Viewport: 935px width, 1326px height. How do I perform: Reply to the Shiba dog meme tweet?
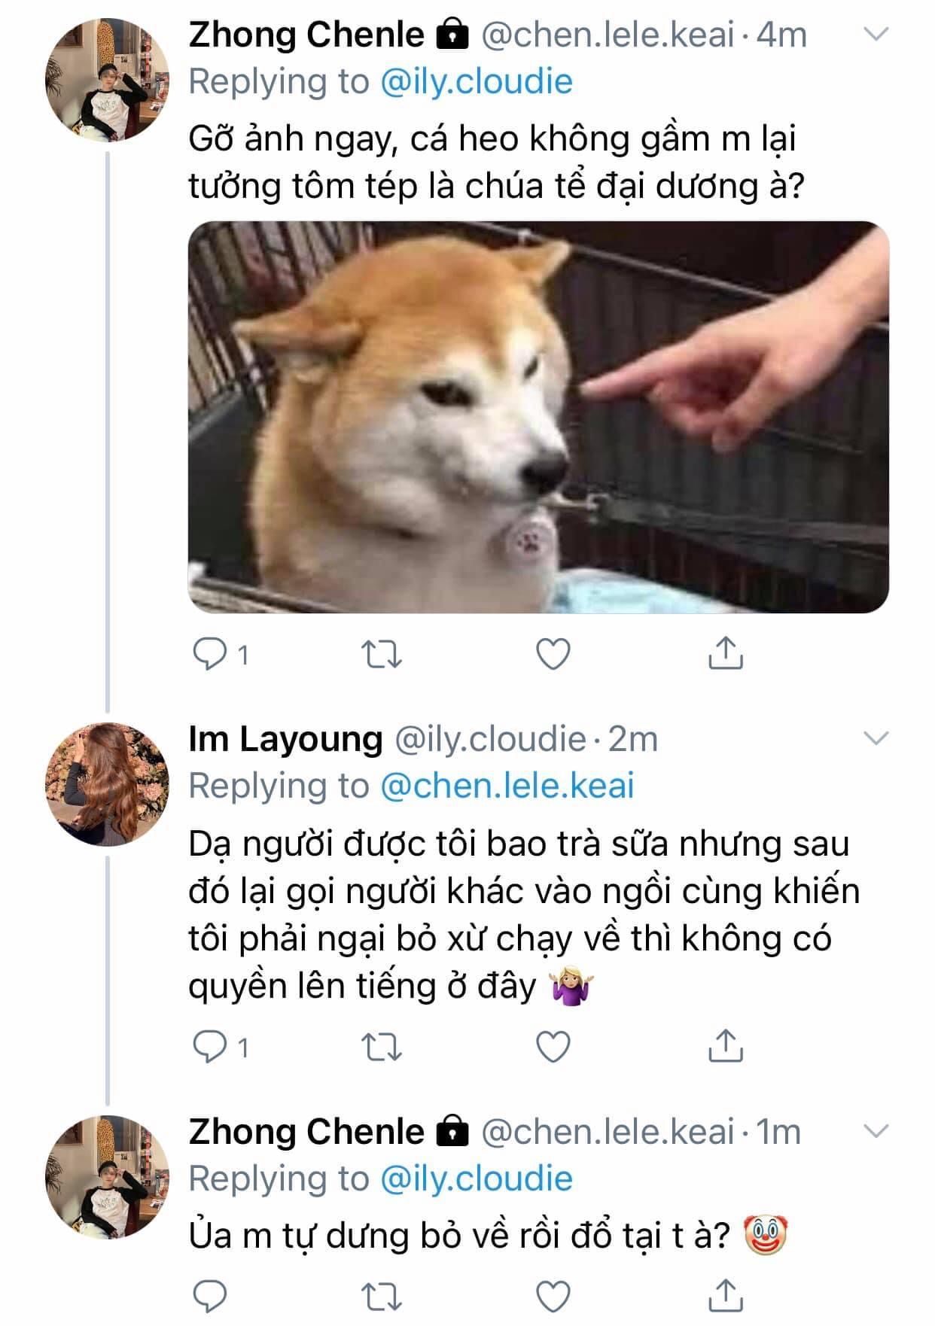coord(210,655)
